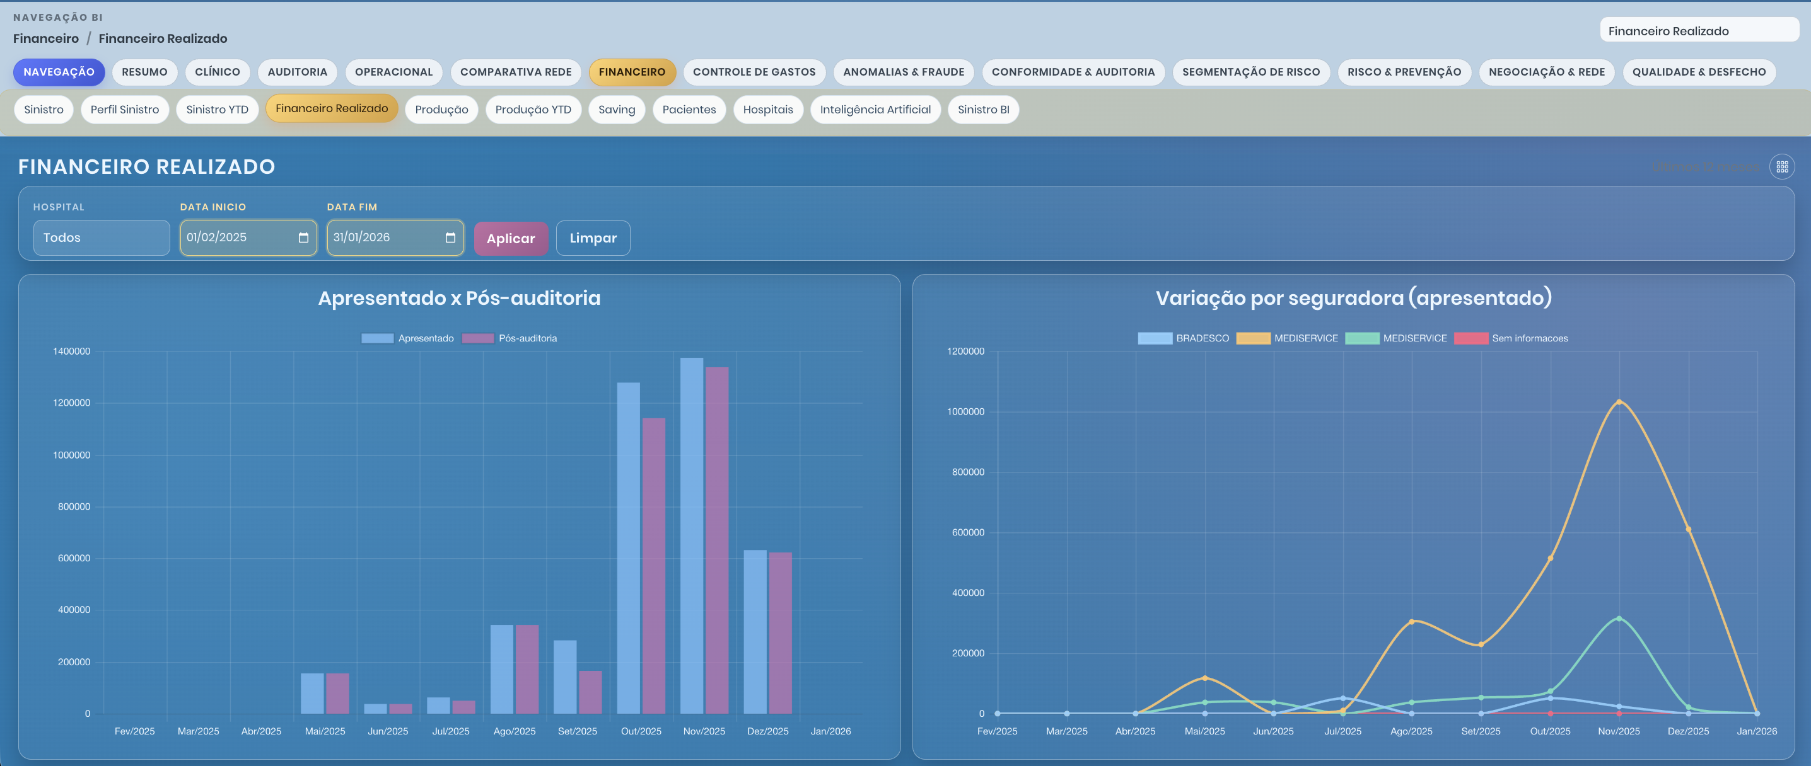Image resolution: width=1811 pixels, height=766 pixels.
Task: Switch to the Sinistro BI sub-tab
Action: click(984, 109)
